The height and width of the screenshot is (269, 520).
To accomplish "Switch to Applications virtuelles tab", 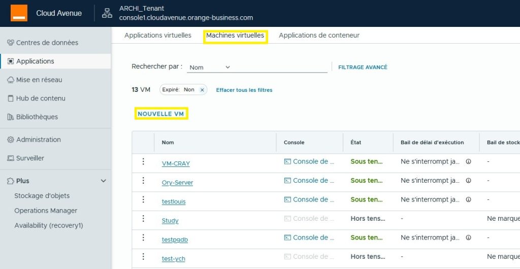I will pyautogui.click(x=158, y=36).
